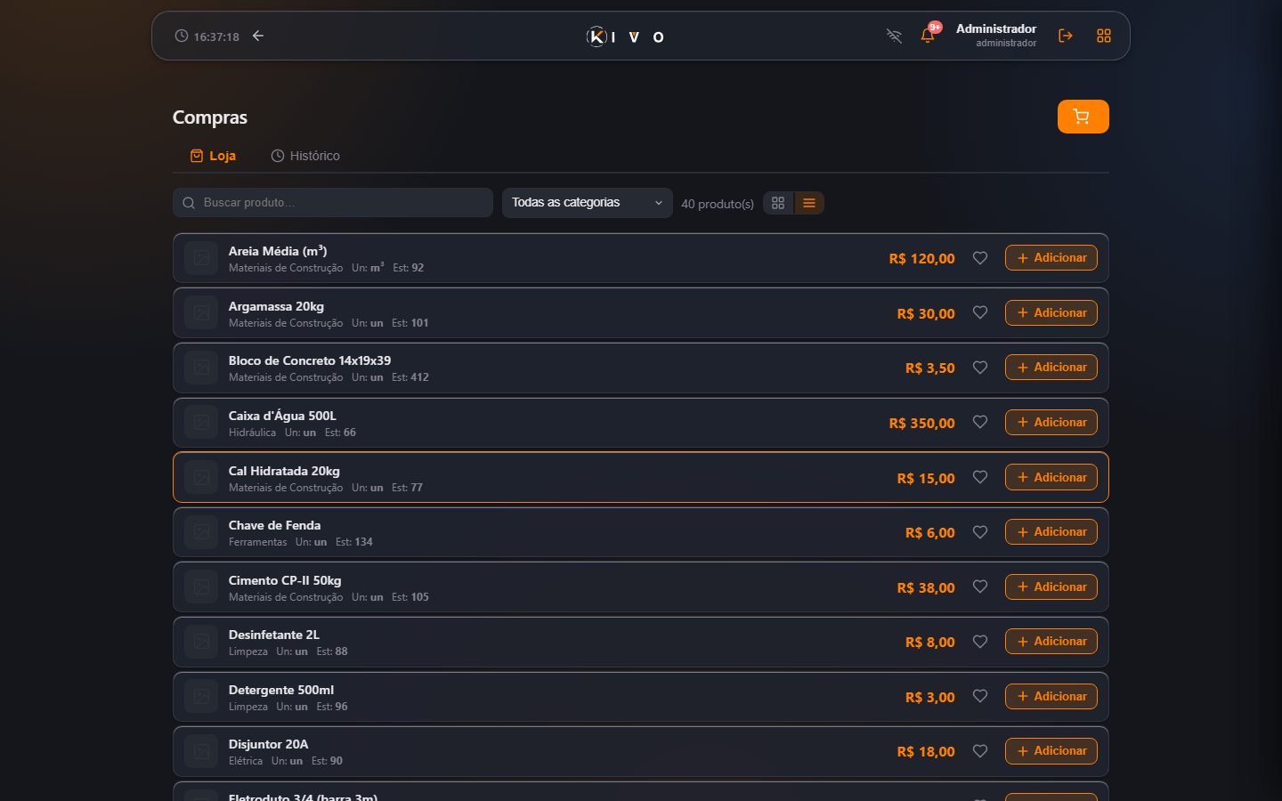Image resolution: width=1282 pixels, height=801 pixels.
Task: Click the Areia Média product image placeholder
Action: coord(201,258)
